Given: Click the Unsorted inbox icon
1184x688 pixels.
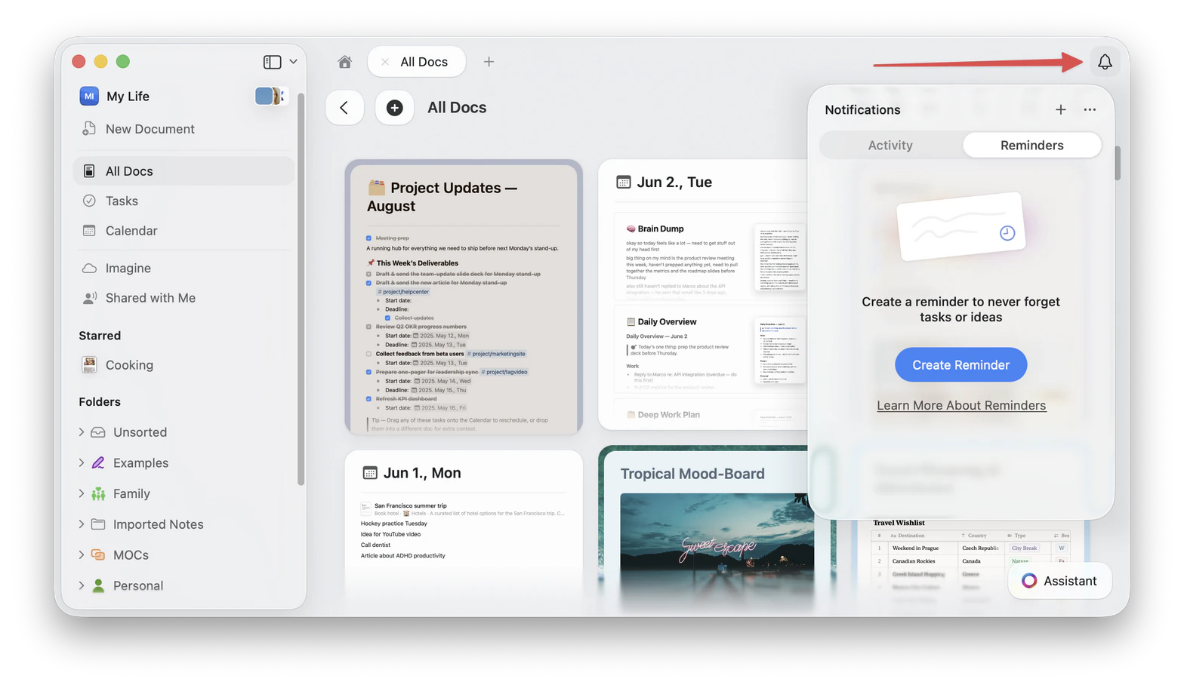Looking at the screenshot, I should pos(98,432).
